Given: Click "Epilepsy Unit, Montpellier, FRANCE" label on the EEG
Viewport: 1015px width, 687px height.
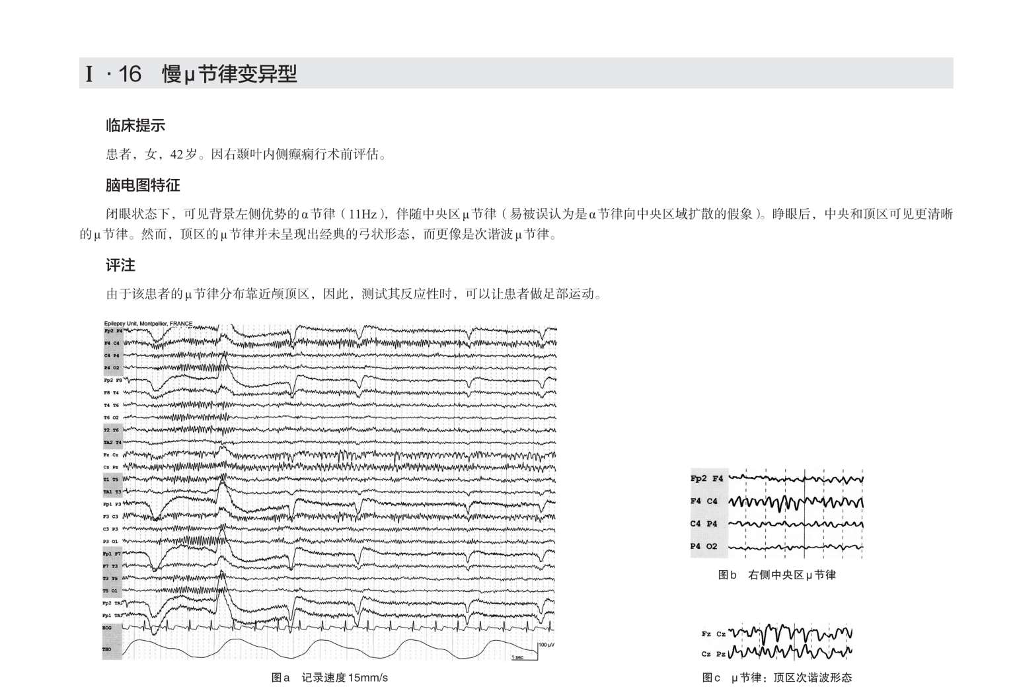Looking at the screenshot, I should tap(148, 324).
